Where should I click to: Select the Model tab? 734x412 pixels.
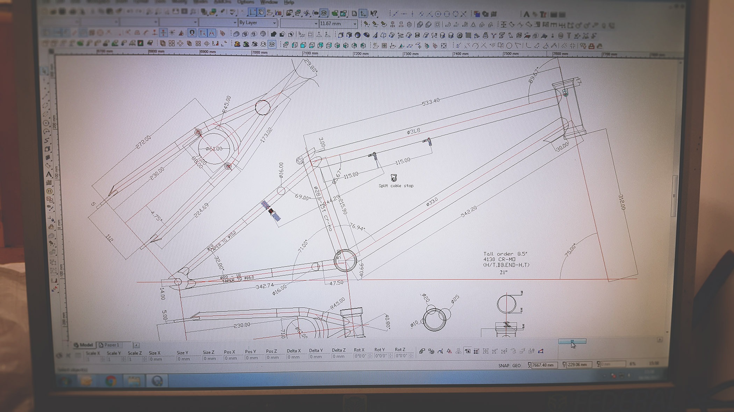click(x=84, y=345)
